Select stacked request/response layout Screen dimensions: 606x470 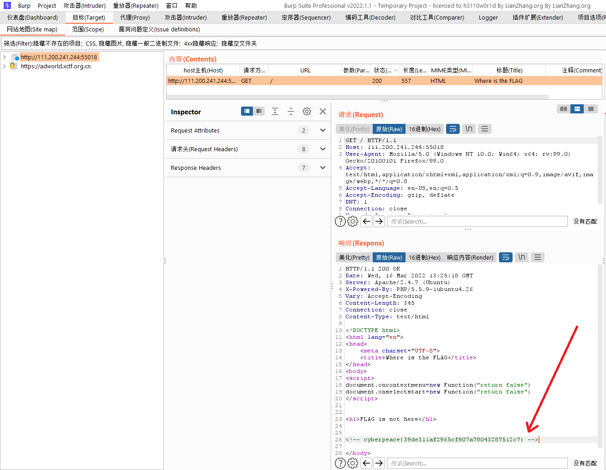(577, 109)
